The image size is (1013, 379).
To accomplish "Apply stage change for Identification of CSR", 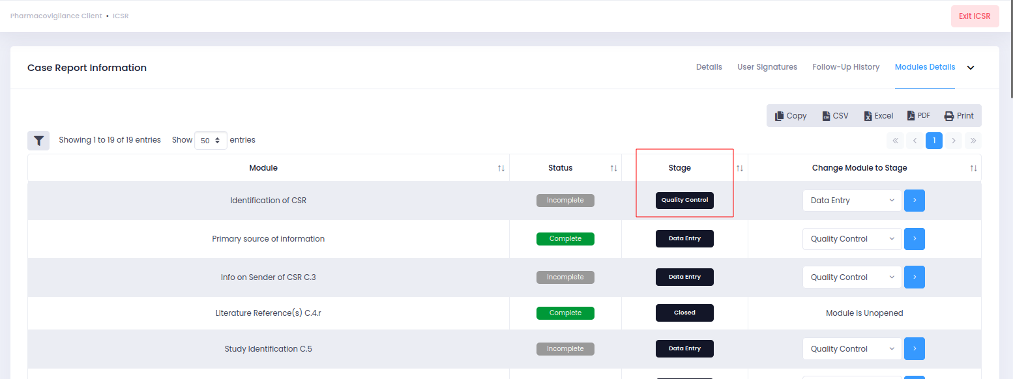I will coord(915,201).
